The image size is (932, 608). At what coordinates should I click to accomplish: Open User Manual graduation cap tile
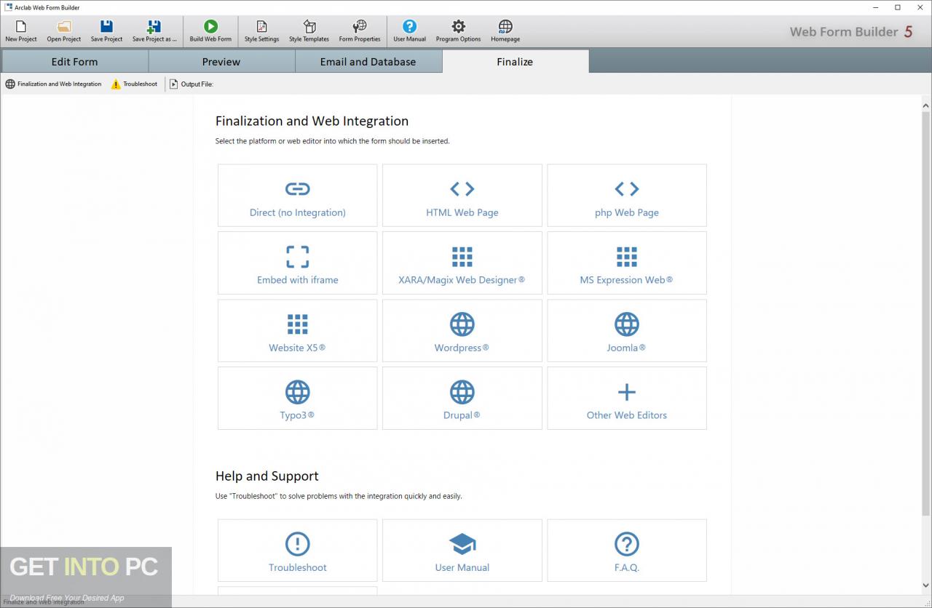point(462,550)
